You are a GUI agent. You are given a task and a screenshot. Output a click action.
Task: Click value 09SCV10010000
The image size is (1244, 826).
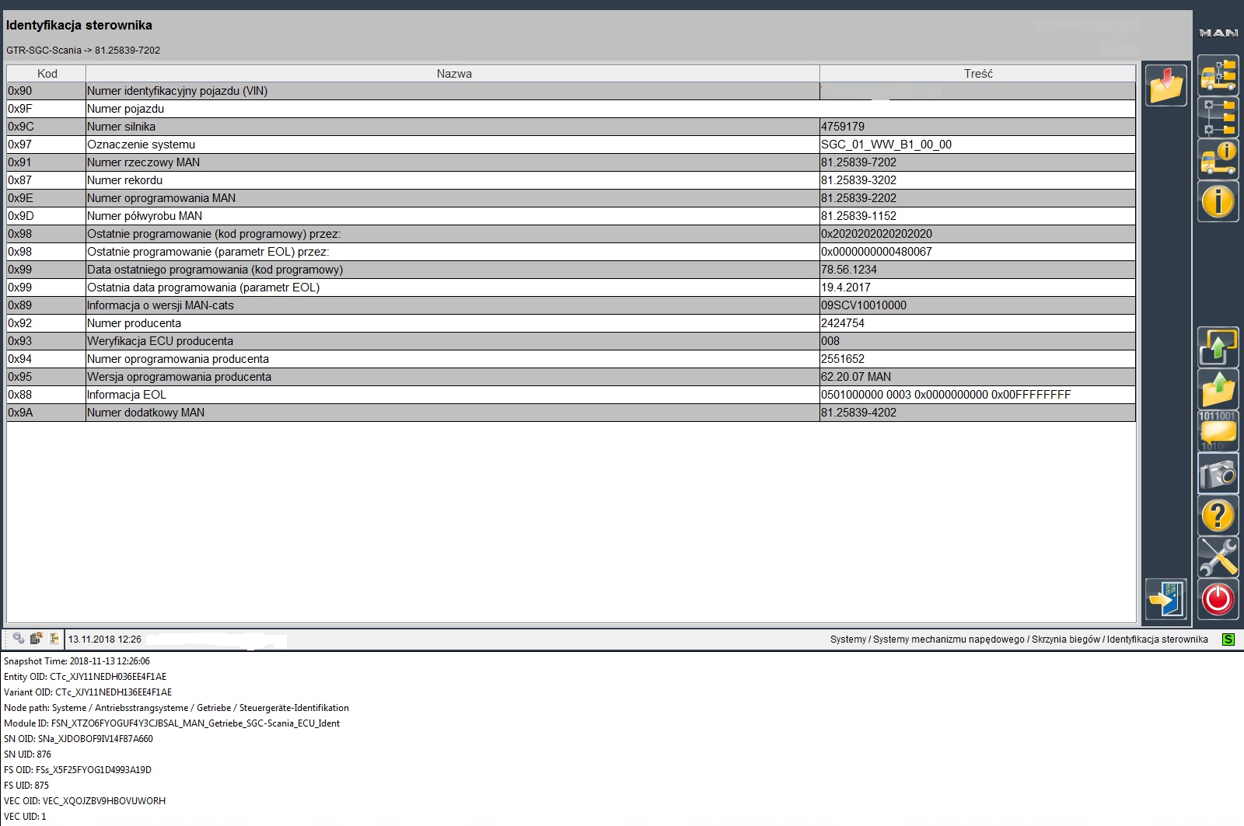coord(864,305)
